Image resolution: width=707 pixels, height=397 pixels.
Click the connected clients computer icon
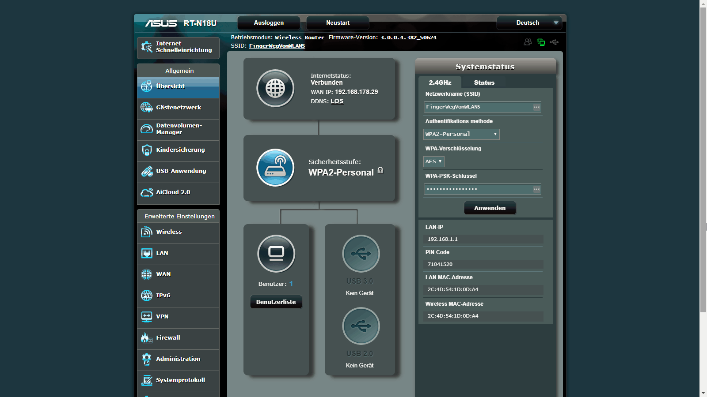point(276,254)
